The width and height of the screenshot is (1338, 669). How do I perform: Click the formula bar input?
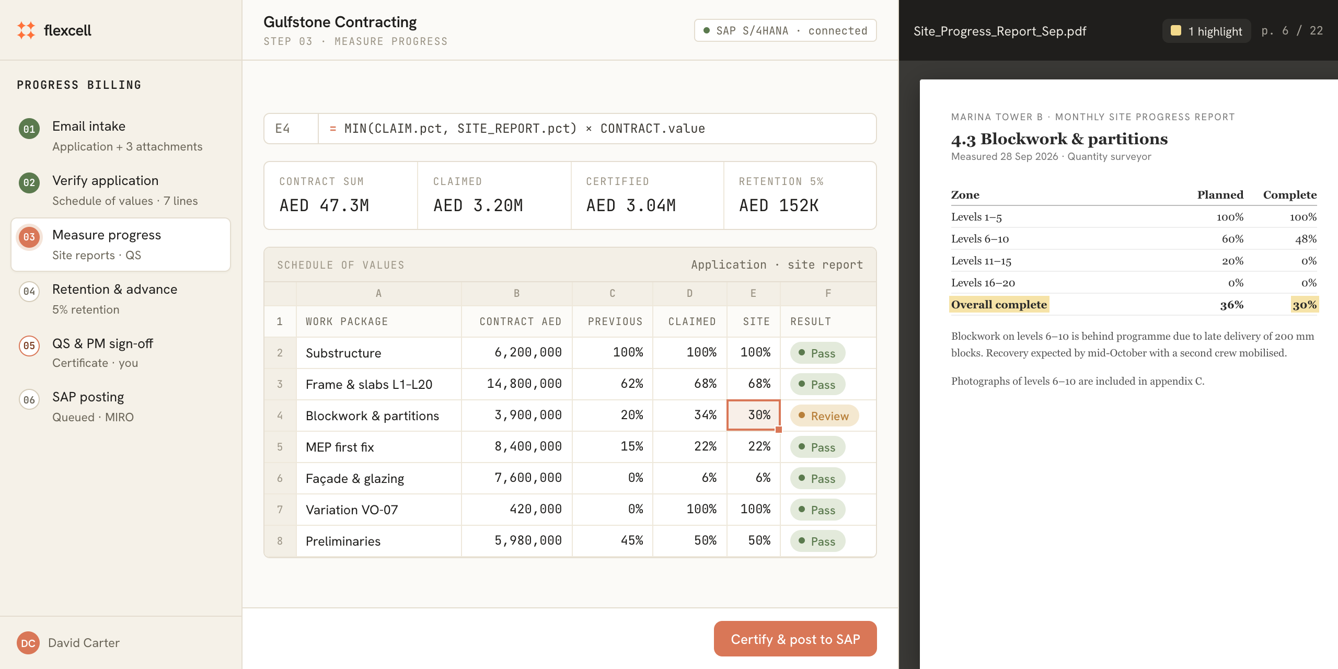click(x=597, y=129)
